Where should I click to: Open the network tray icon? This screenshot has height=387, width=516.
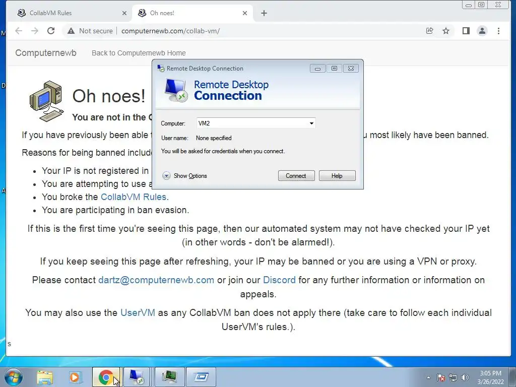point(453,377)
